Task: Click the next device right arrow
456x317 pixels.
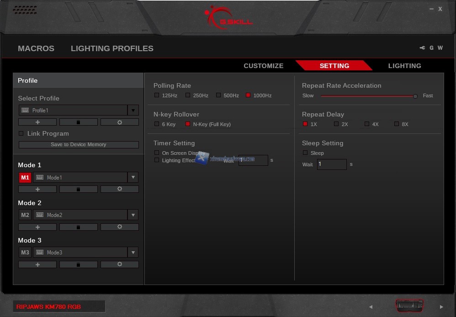Action: tap(441, 307)
